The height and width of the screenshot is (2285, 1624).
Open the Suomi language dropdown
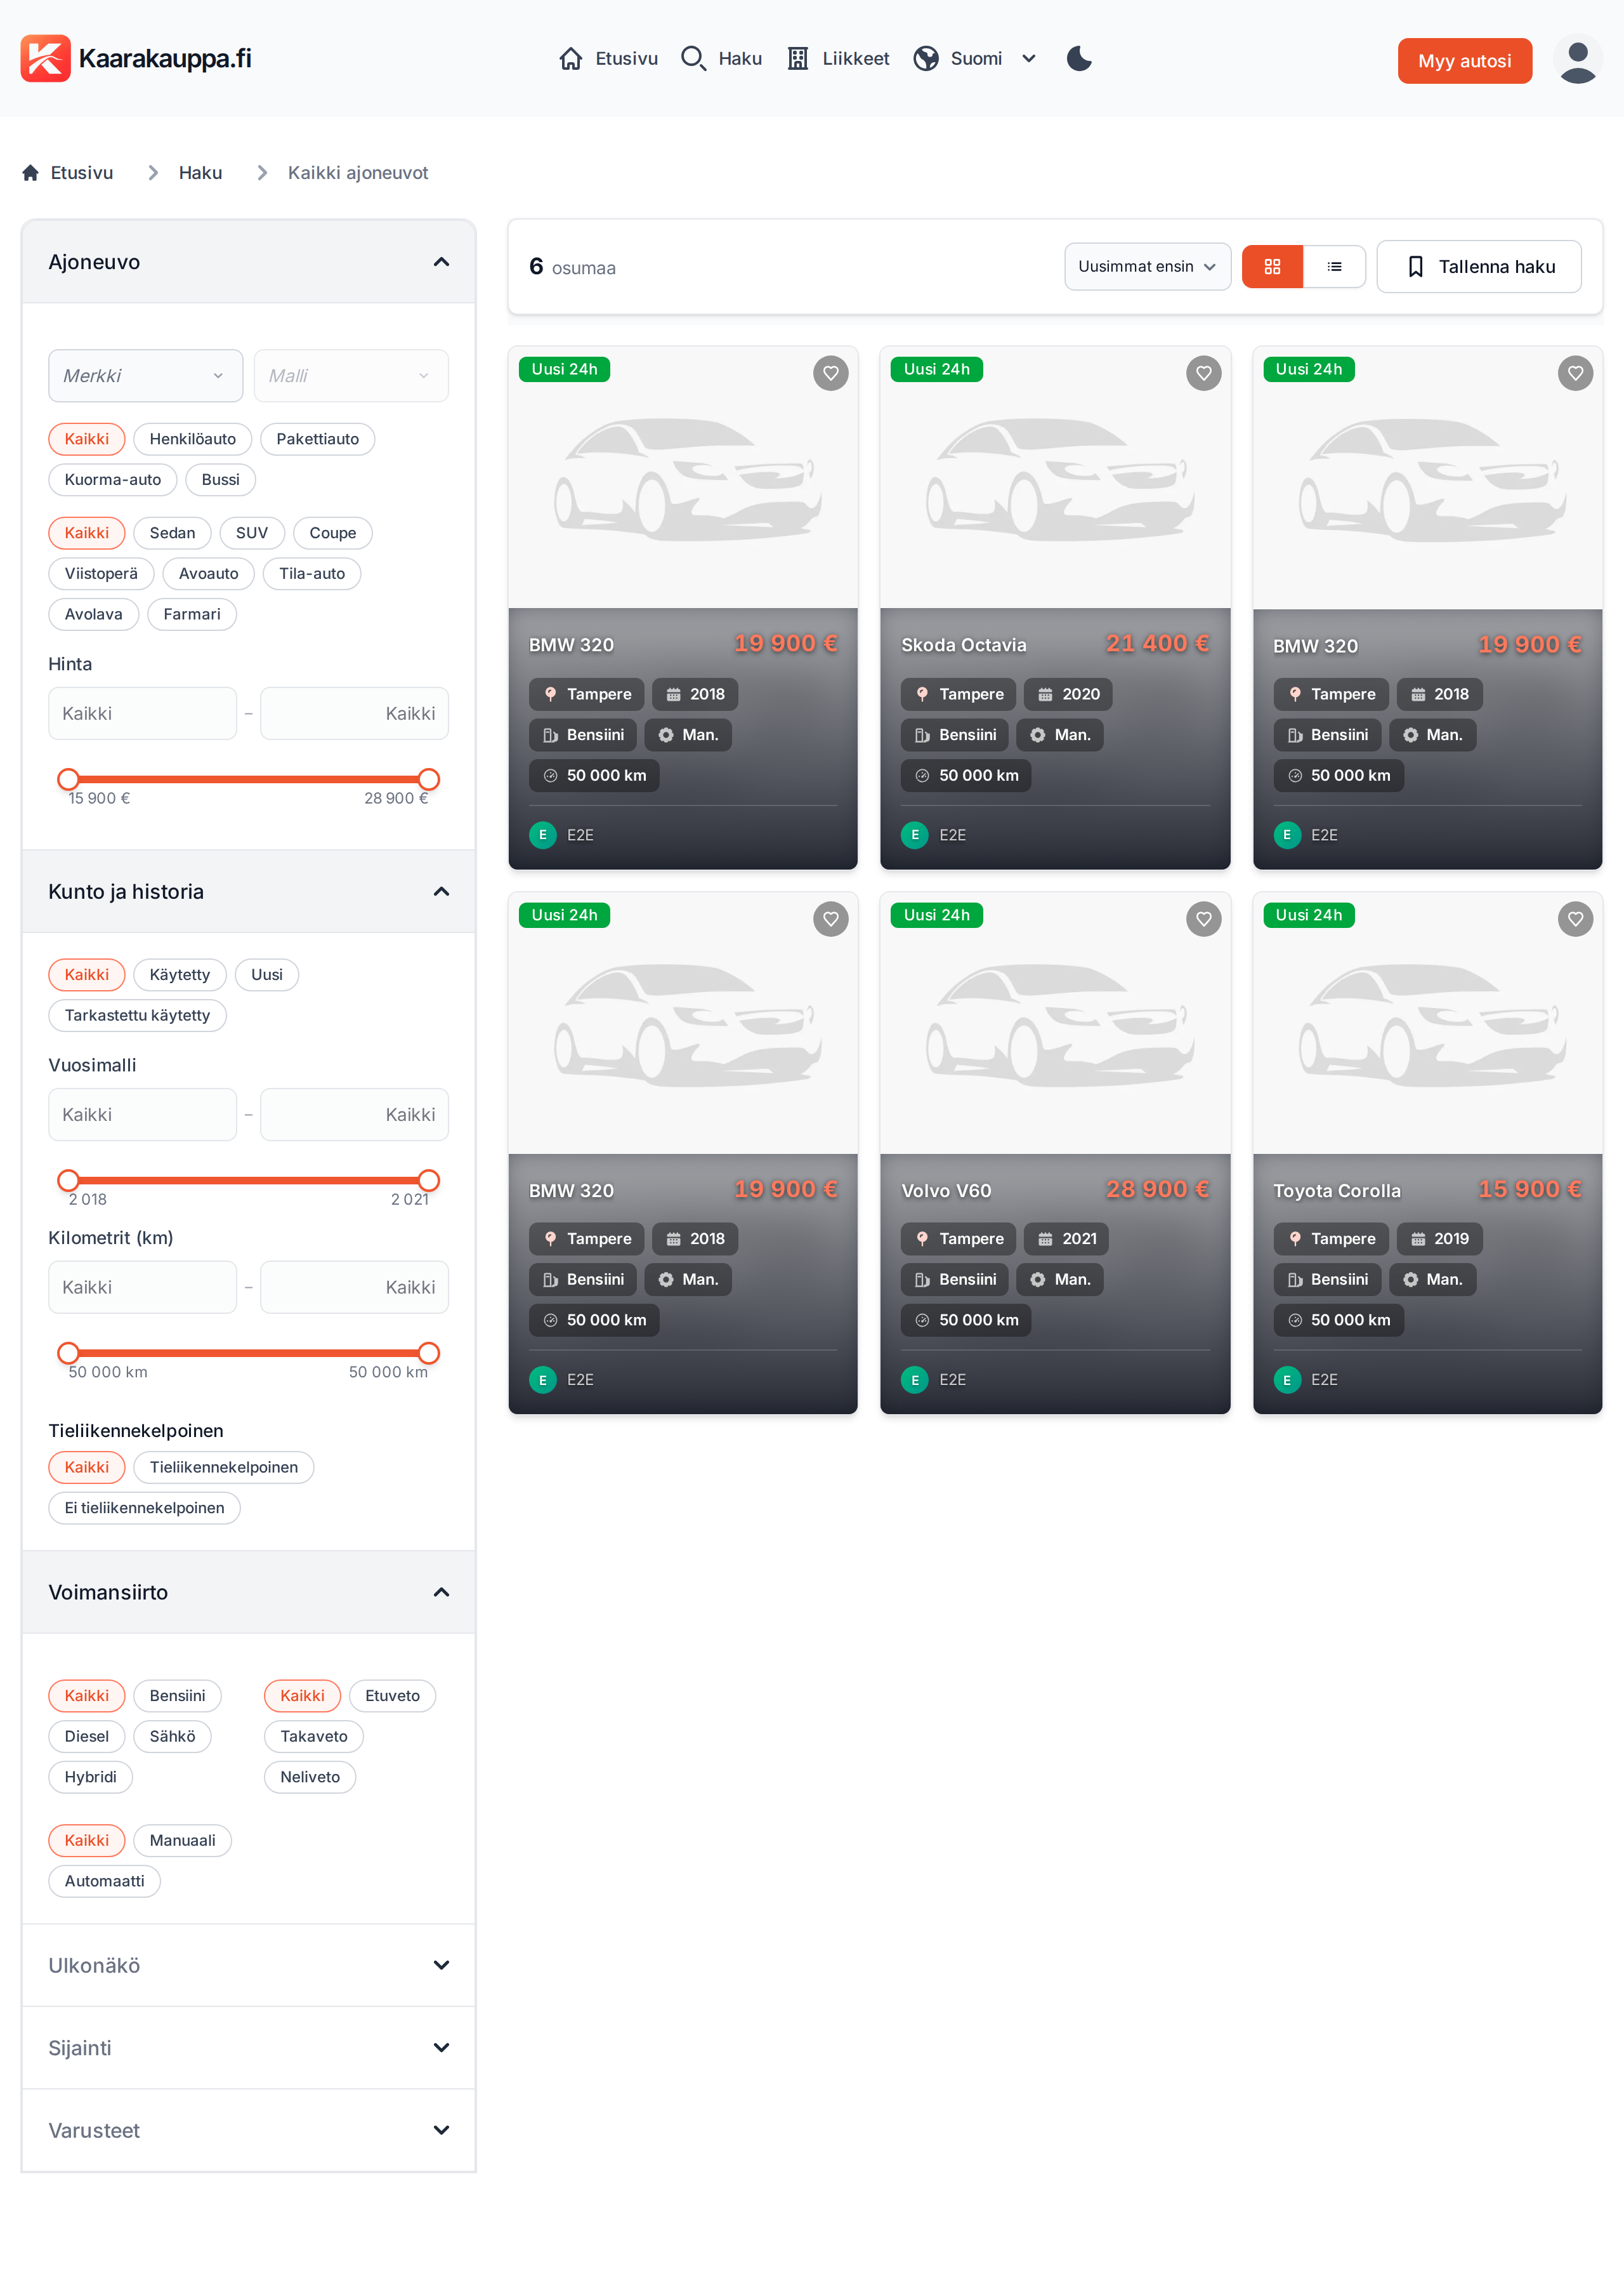(x=975, y=59)
